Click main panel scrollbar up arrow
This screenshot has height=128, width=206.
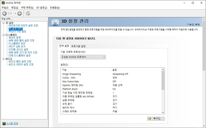[204, 19]
